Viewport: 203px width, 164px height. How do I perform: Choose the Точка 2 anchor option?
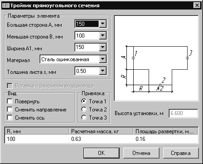[x=84, y=109]
